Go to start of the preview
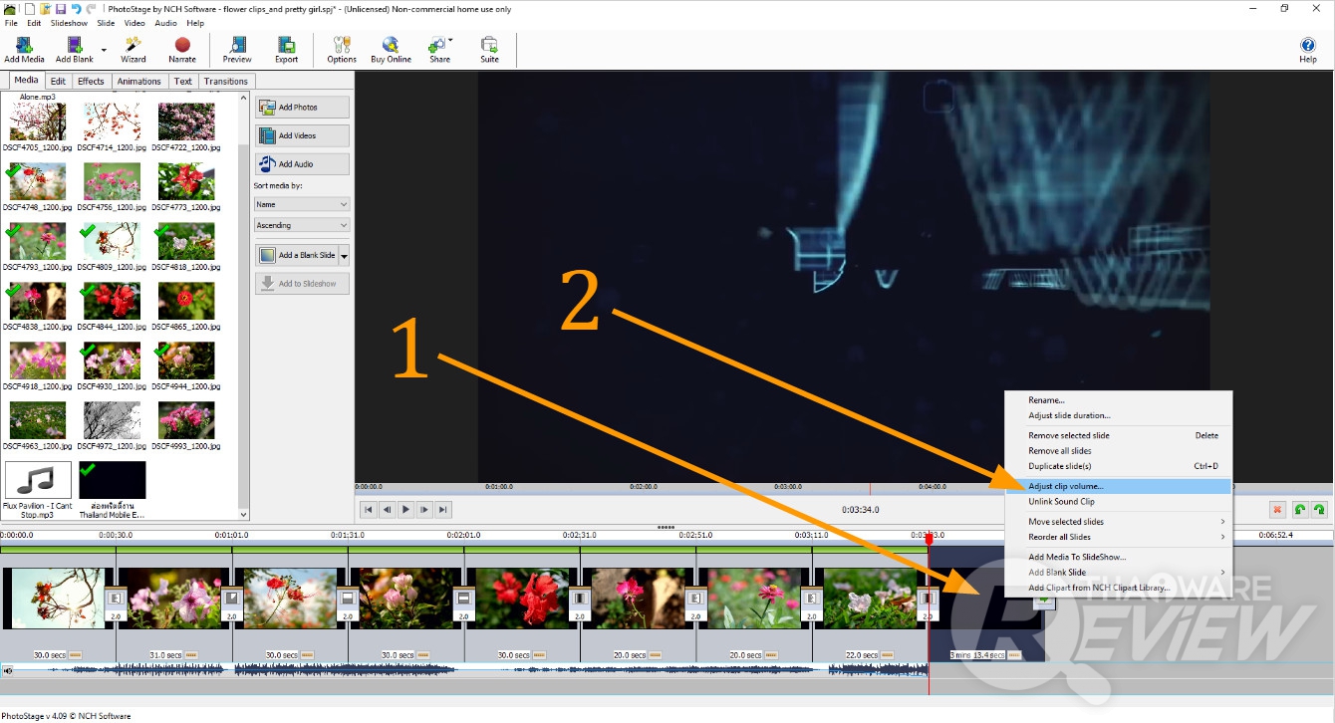The image size is (1335, 723). click(x=368, y=510)
